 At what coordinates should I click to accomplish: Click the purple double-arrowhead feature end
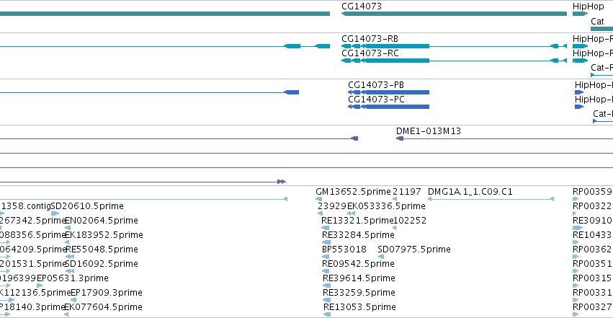point(282,182)
